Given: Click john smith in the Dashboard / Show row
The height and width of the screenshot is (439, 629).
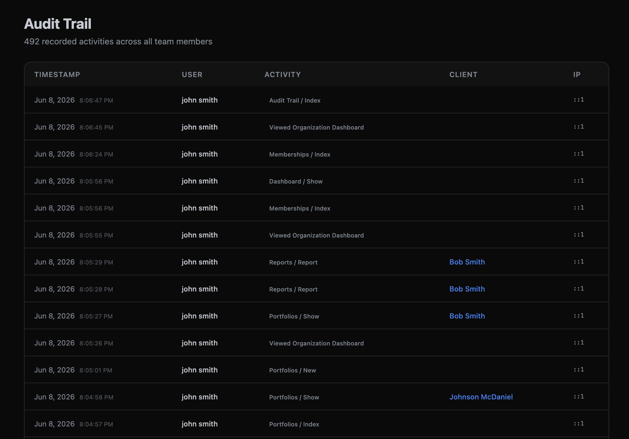Looking at the screenshot, I should 200,181.
